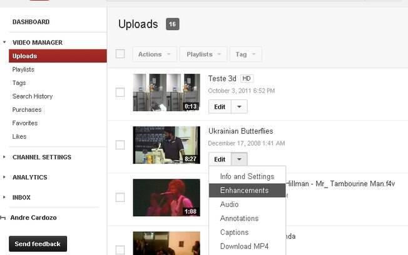Open the Tag dropdown

[246, 54]
